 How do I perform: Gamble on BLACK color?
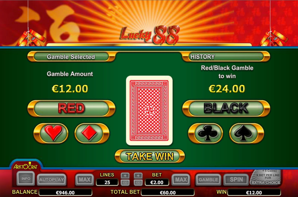coord(226,108)
